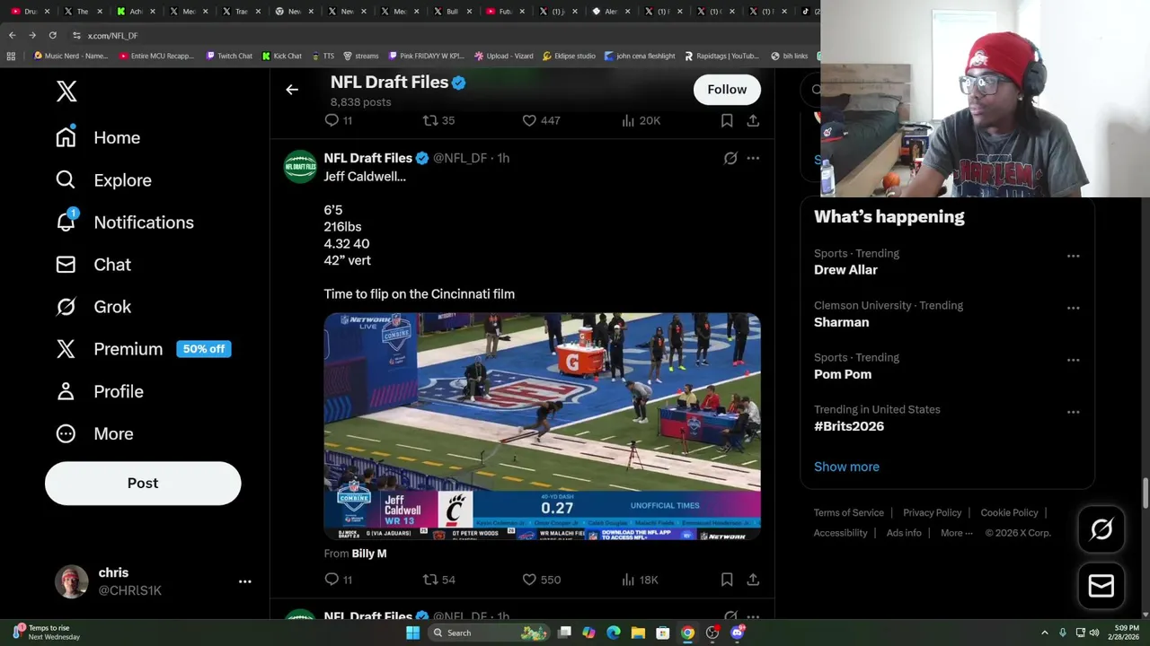Open Terms of Service link

[849, 512]
